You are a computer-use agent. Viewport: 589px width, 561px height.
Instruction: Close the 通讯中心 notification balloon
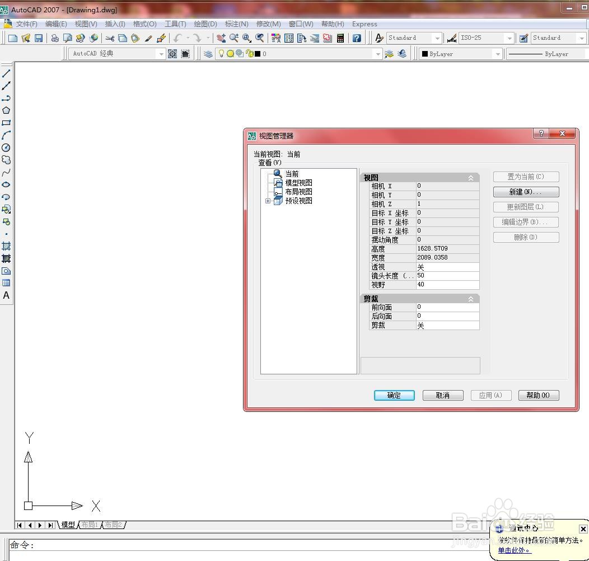pyautogui.click(x=583, y=529)
